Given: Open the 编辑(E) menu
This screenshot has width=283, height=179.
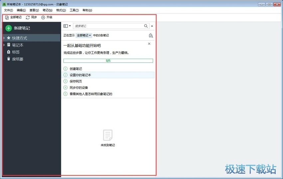Looking at the screenshot, I should tap(21, 10).
